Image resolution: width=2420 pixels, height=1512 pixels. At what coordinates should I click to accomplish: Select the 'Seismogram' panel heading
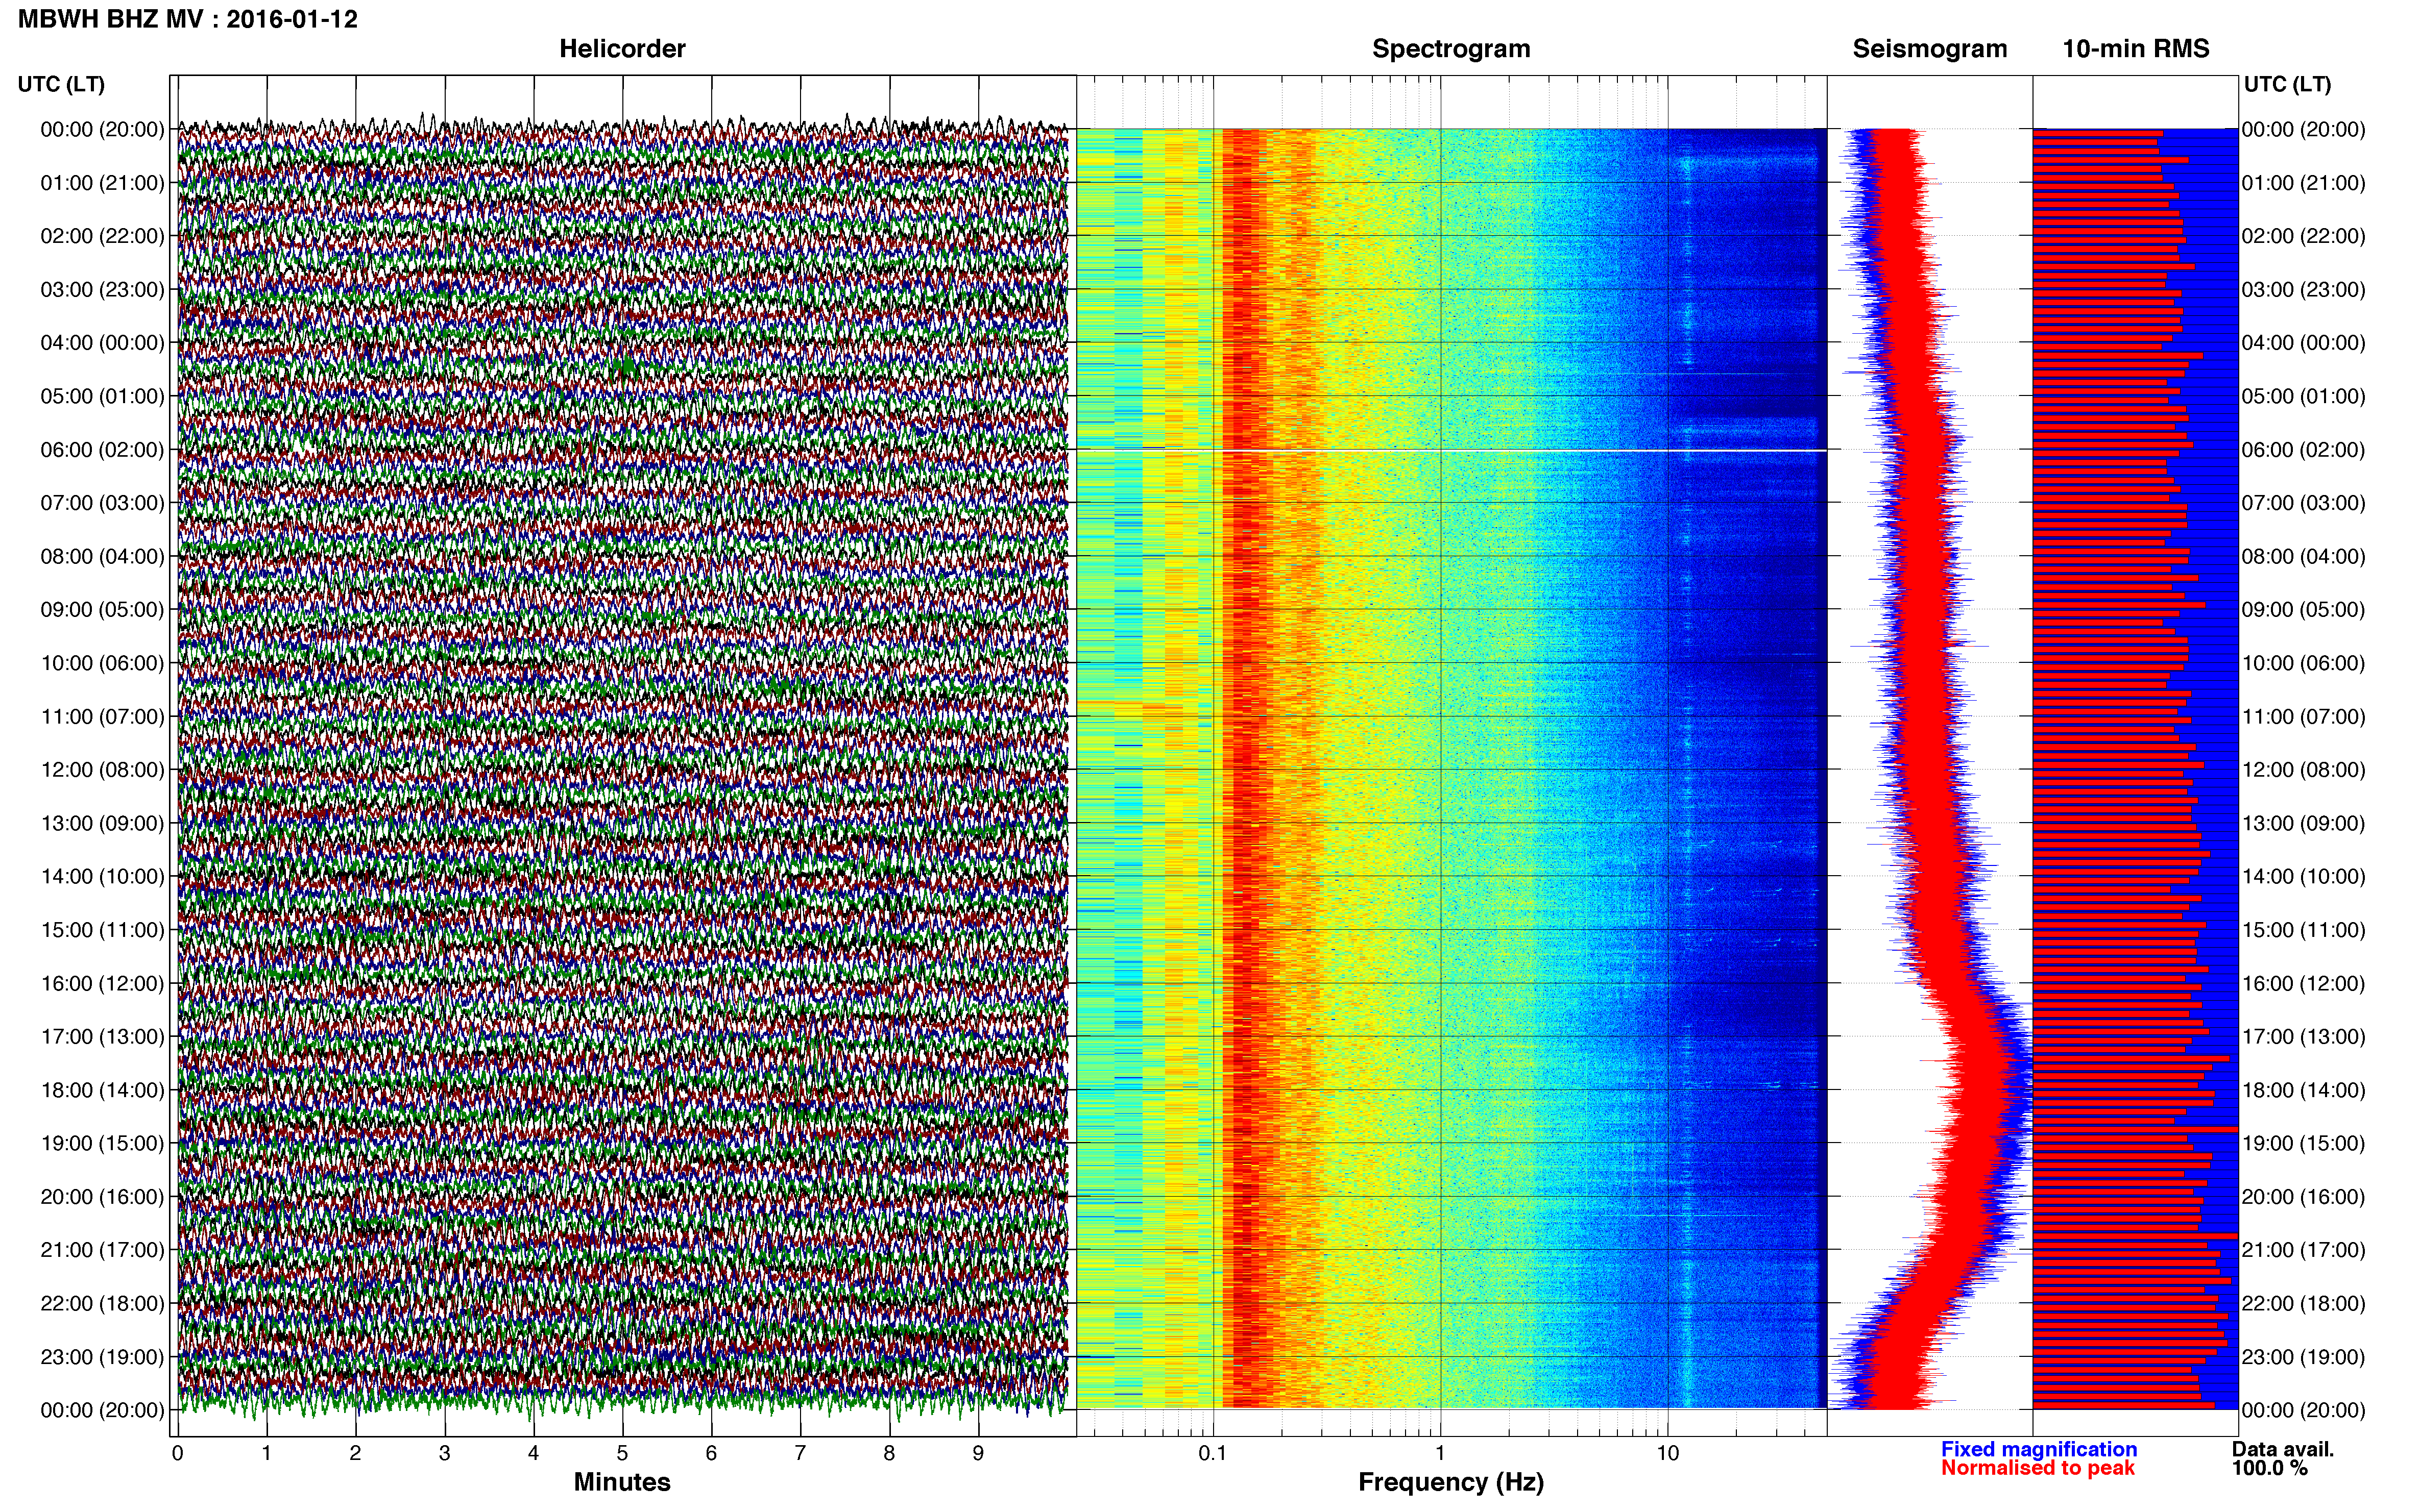tap(1930, 49)
